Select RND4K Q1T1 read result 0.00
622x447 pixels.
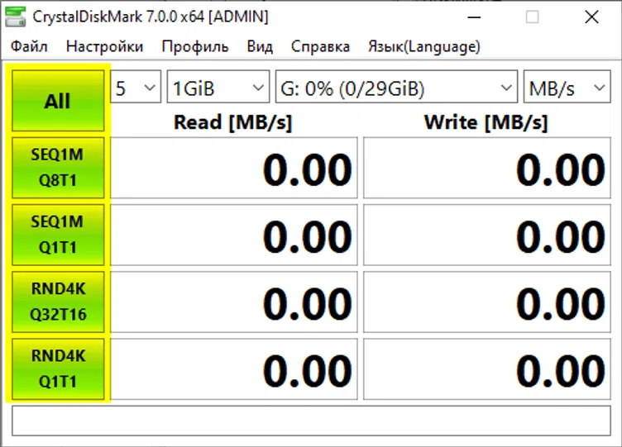pos(234,369)
